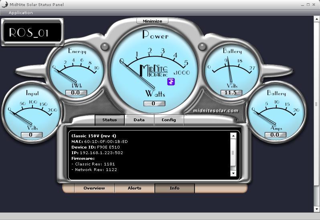Click the Power gauge needle
This screenshot has height=220, width=320.
coord(138,74)
